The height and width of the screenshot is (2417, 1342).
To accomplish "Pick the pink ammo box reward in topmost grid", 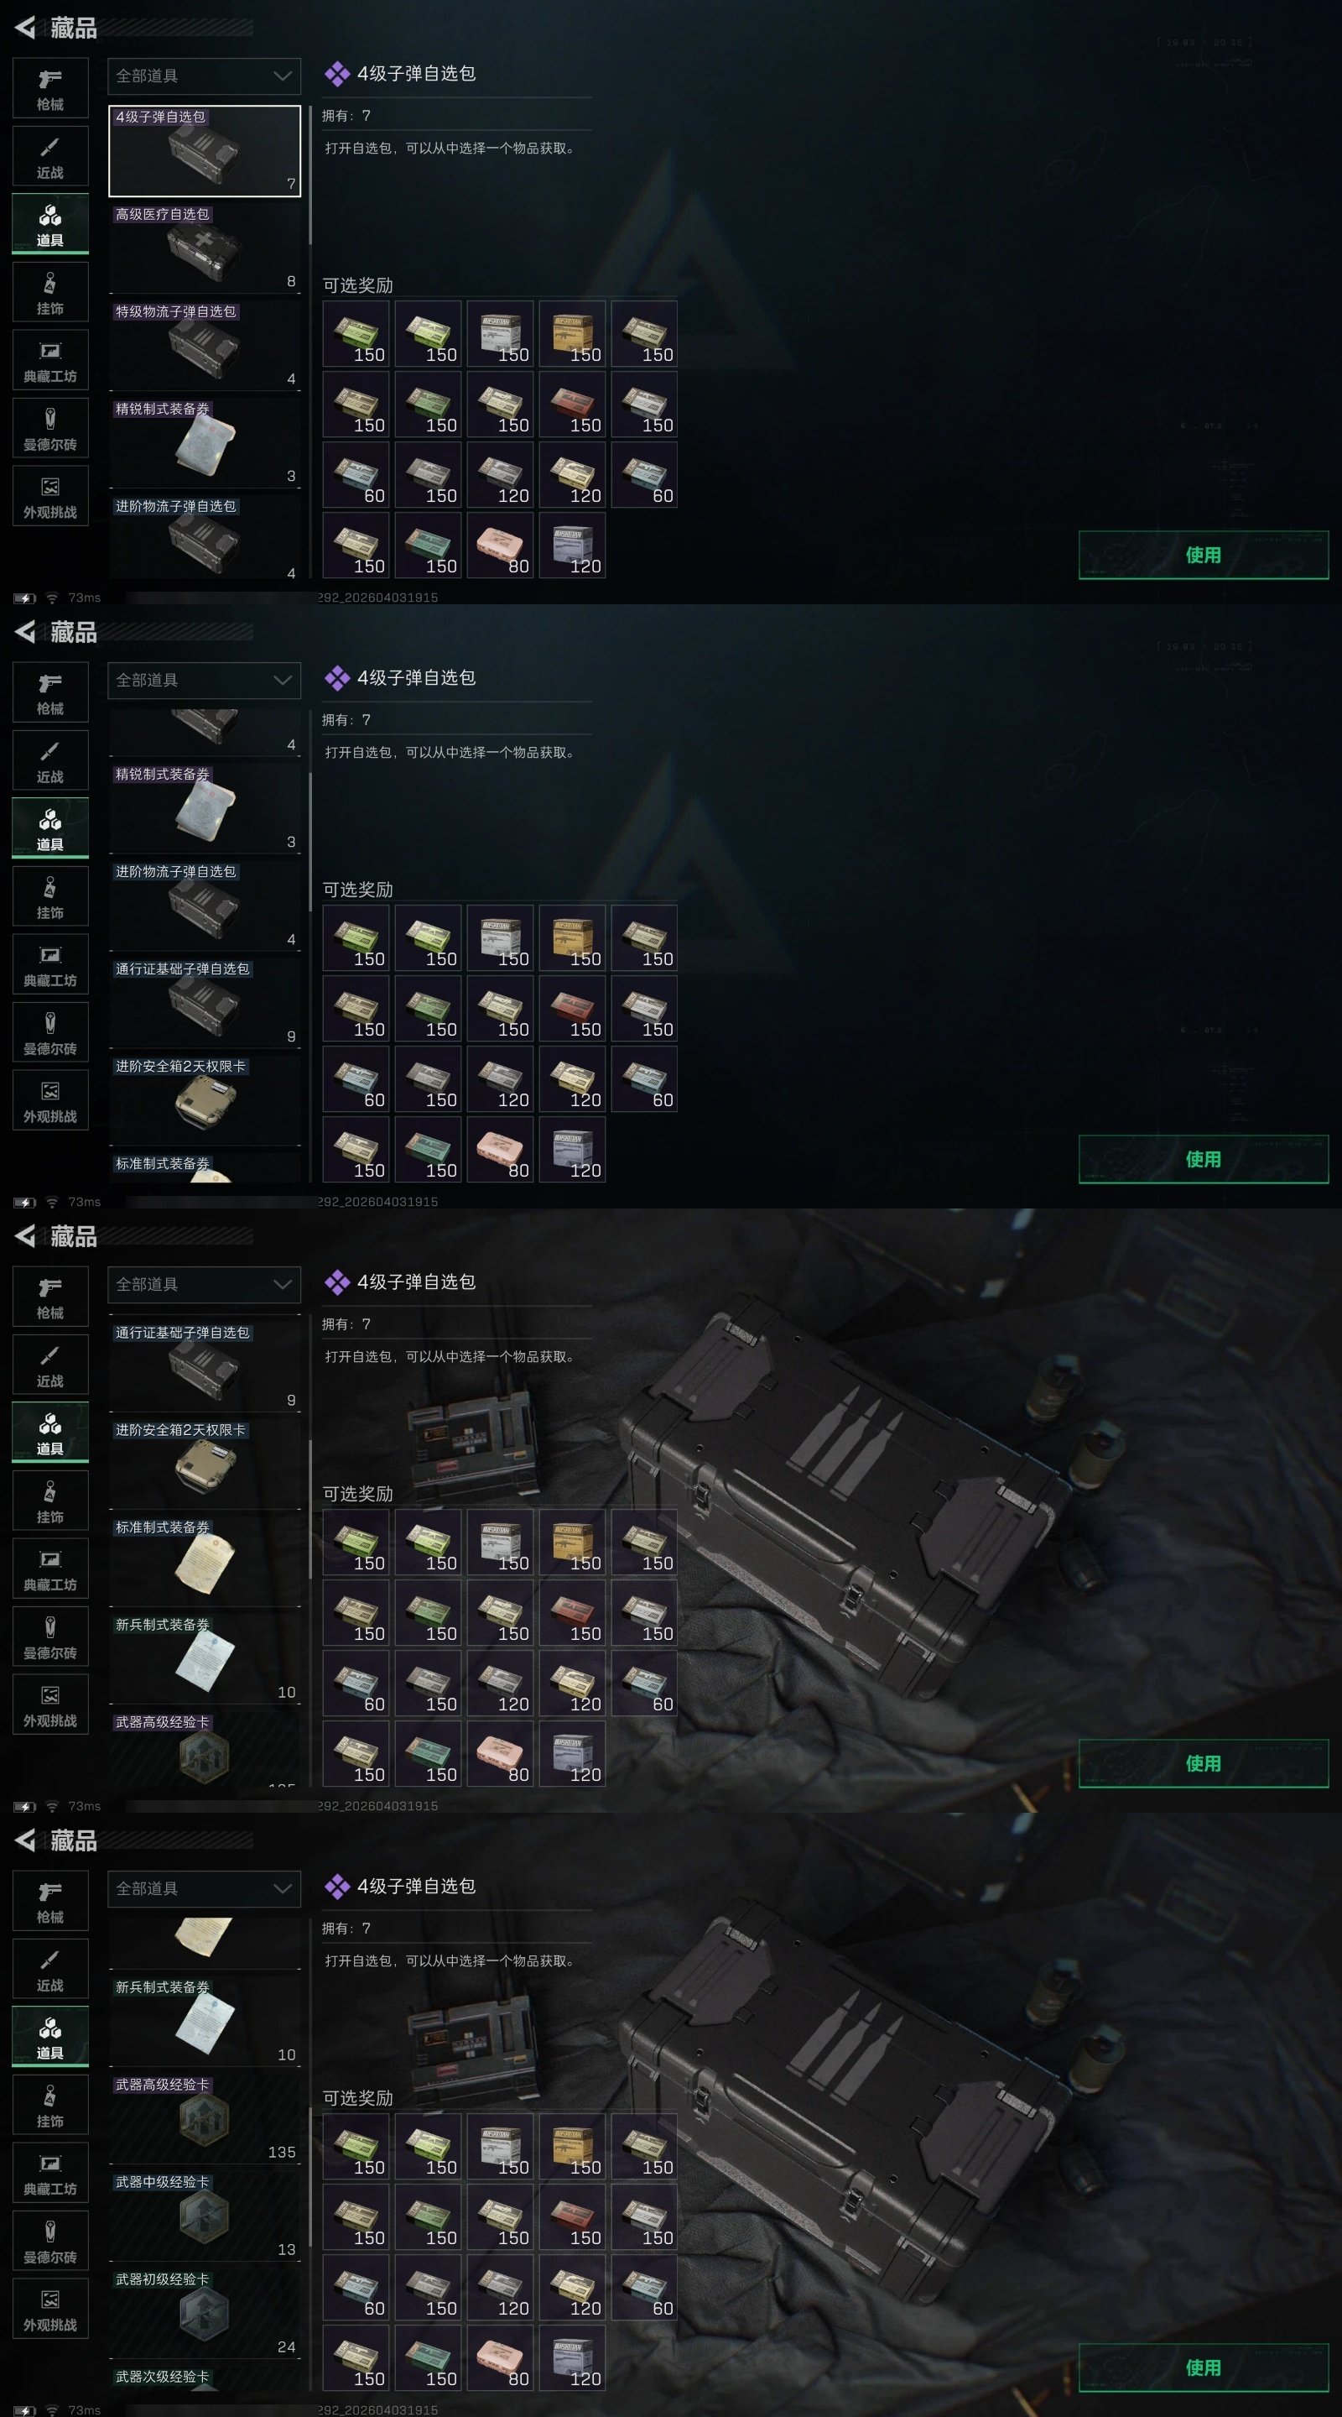I will [x=500, y=546].
